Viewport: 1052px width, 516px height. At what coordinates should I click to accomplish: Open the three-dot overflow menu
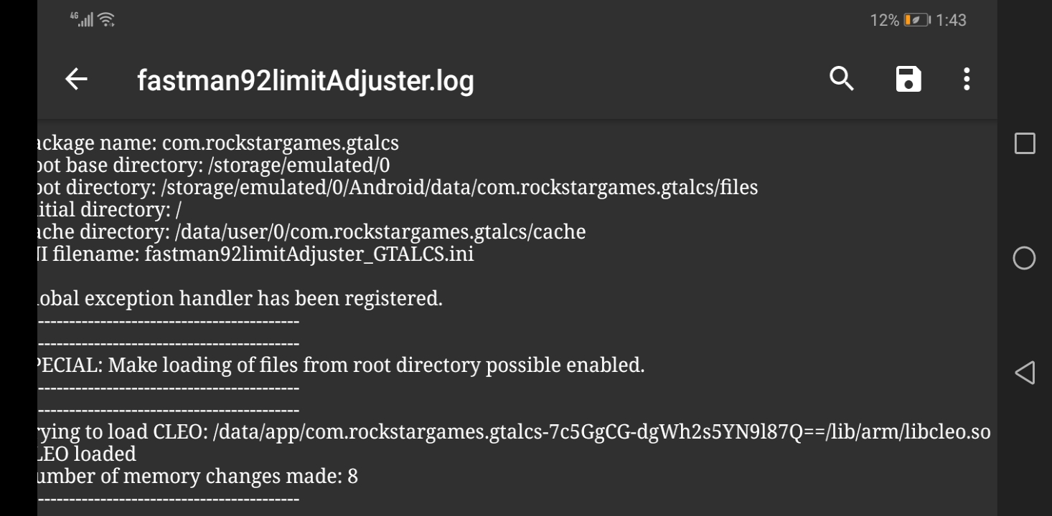click(967, 79)
